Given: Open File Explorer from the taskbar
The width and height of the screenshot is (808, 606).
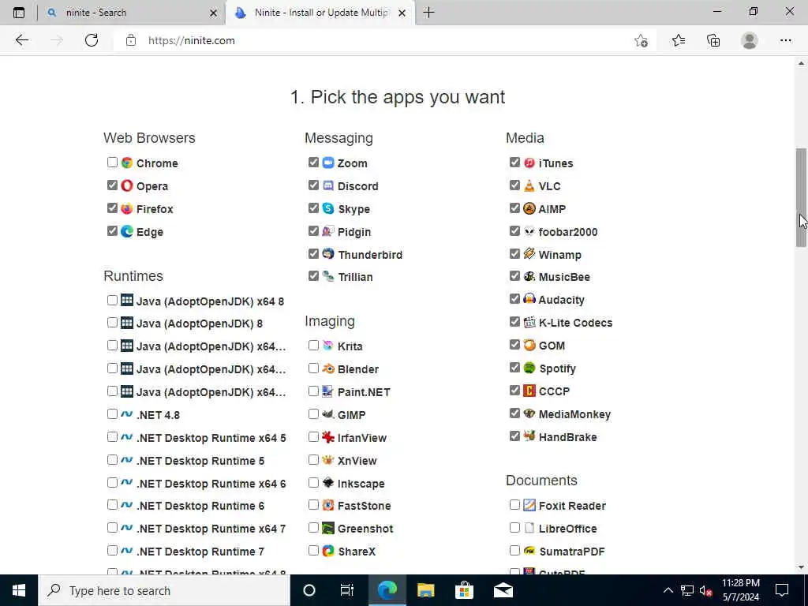Looking at the screenshot, I should point(425,590).
